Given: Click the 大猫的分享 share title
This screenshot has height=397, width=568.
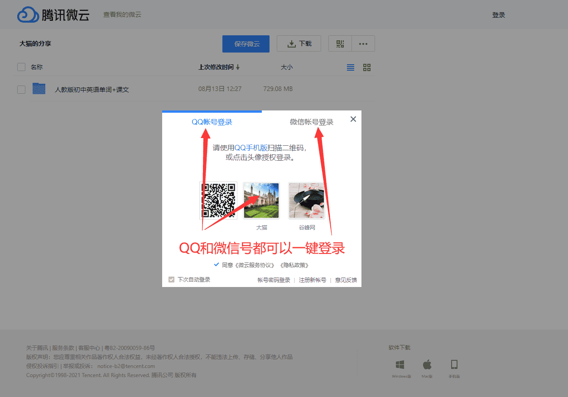Looking at the screenshot, I should point(35,43).
